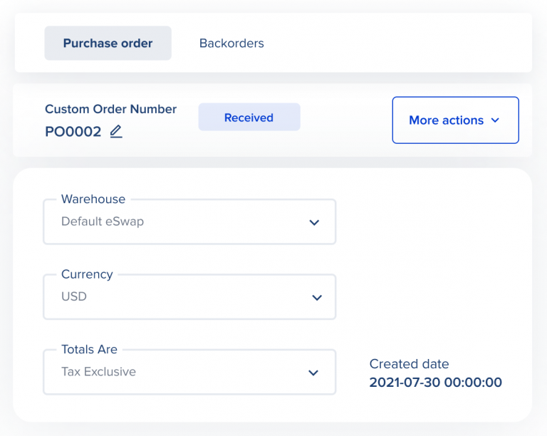Viewport: 547px width, 436px height.
Task: Click the pencil edit icon beside PO0002
Action: click(x=116, y=132)
